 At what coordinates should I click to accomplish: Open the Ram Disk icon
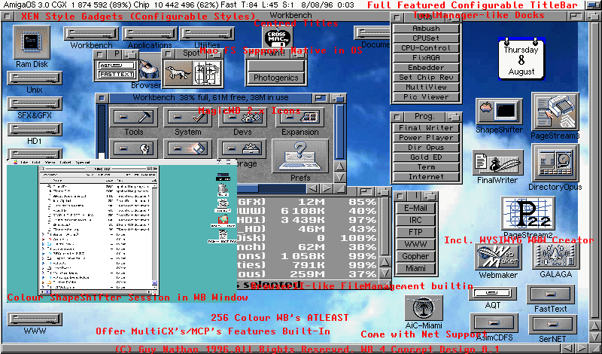point(32,42)
